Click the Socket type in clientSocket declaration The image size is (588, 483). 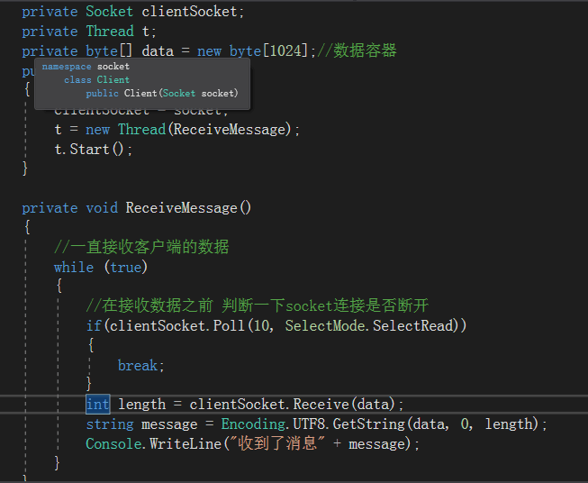[110, 11]
